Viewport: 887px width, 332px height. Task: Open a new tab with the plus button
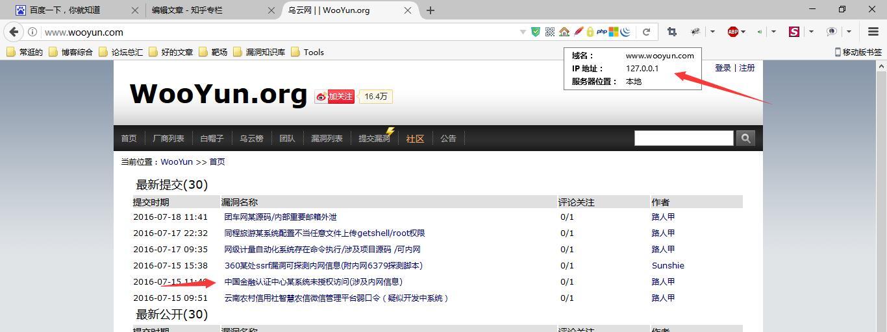click(x=430, y=10)
